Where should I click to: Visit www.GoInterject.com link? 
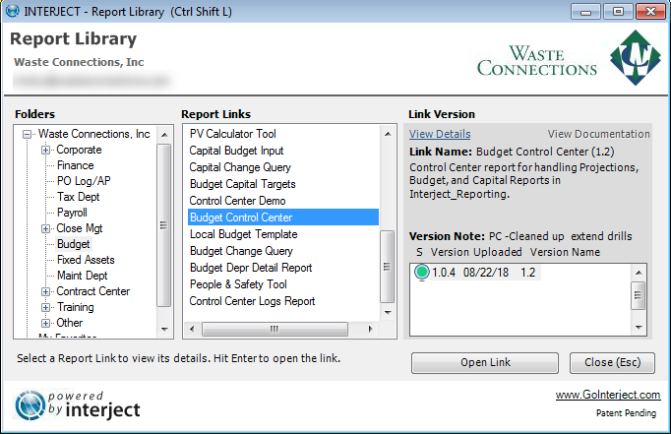608,395
